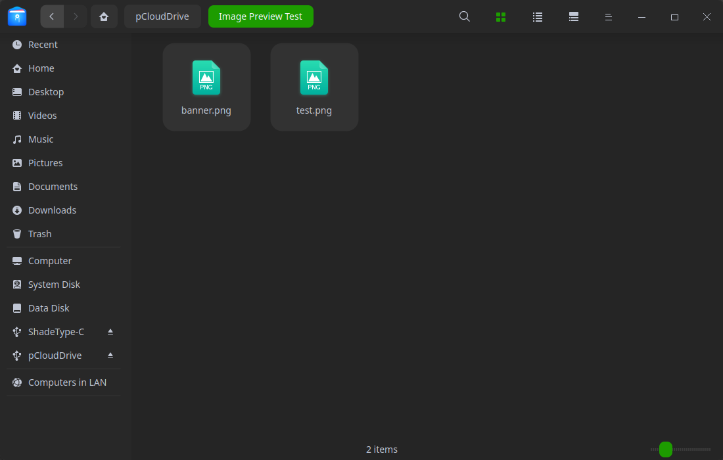The image size is (723, 460).
Task: Click the pCloudDrive breadcrumb segment
Action: [162, 16]
